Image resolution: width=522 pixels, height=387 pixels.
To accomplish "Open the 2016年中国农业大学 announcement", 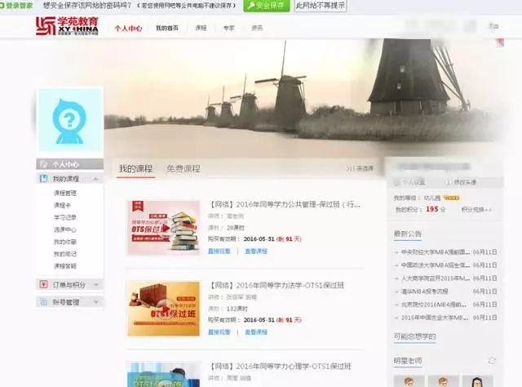I will point(435,318).
